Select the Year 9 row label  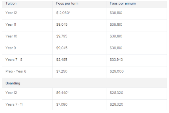[11, 48]
